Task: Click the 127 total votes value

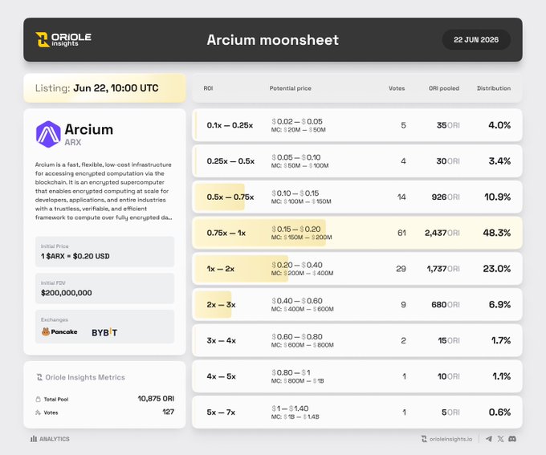Action: [x=168, y=412]
